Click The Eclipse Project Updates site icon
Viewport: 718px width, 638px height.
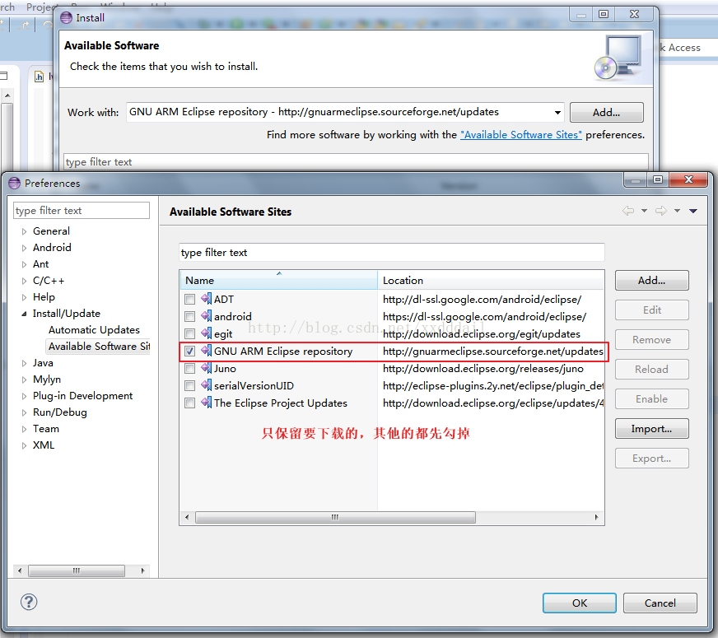tap(206, 403)
